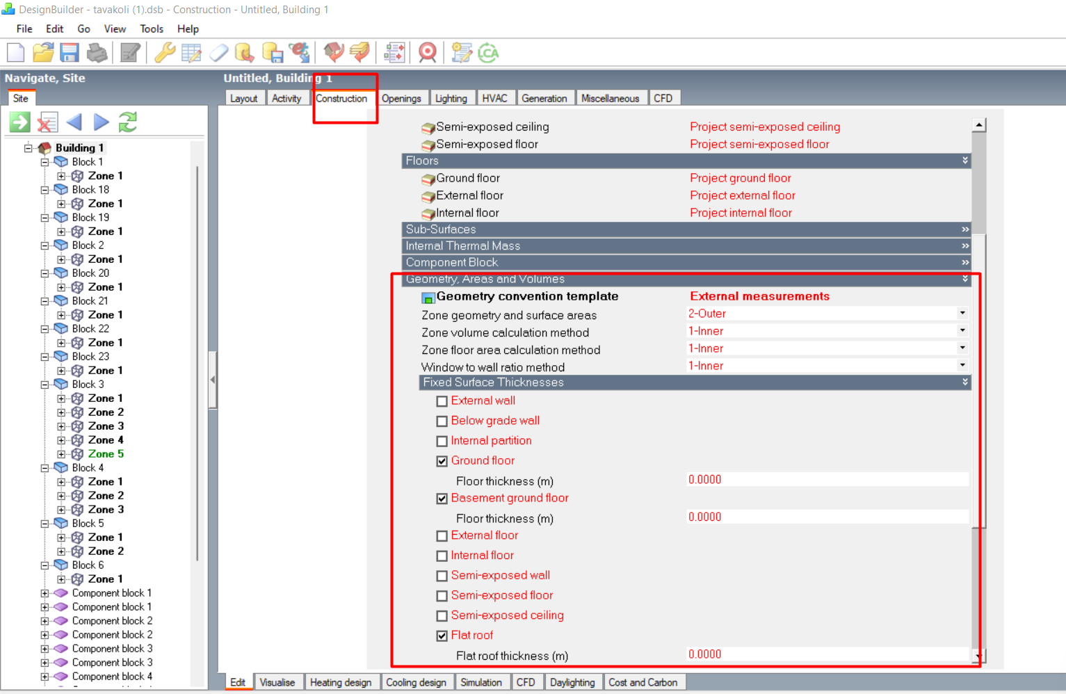Save the model with the floppy disk icon

[70, 53]
